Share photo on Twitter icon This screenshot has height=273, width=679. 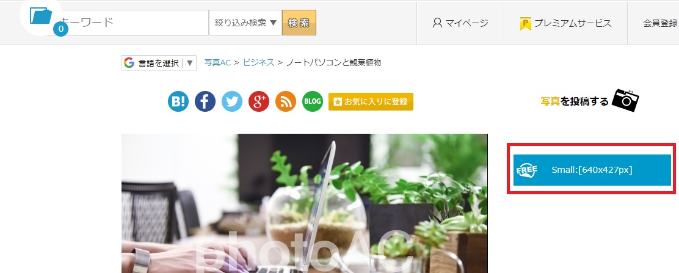coord(232,101)
